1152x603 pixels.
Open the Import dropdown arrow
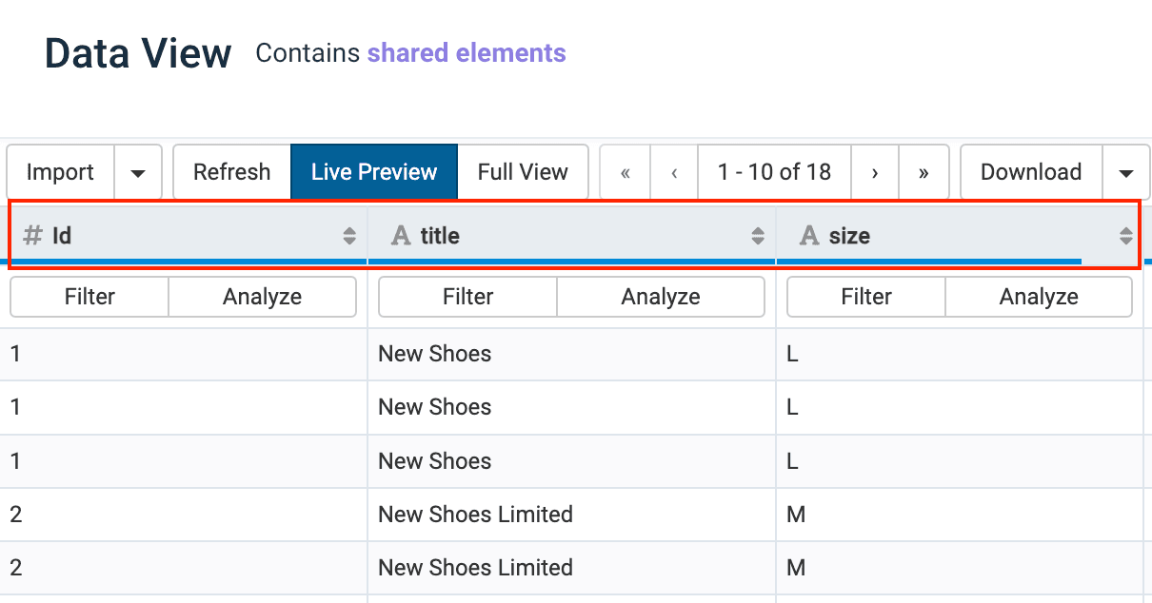point(138,172)
